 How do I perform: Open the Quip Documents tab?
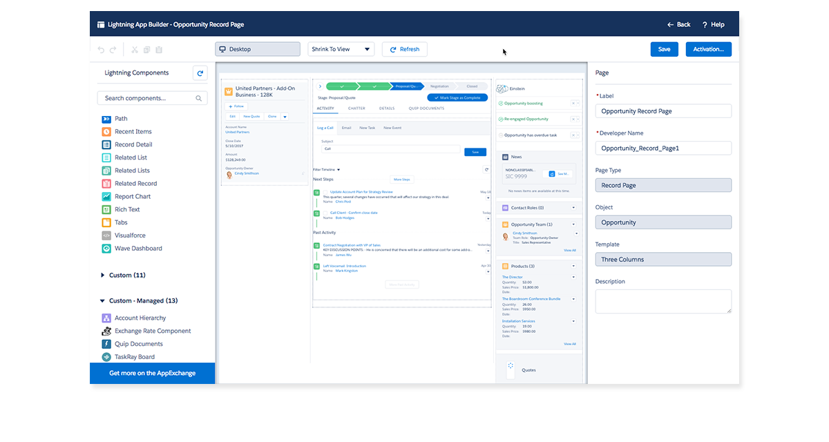426,108
